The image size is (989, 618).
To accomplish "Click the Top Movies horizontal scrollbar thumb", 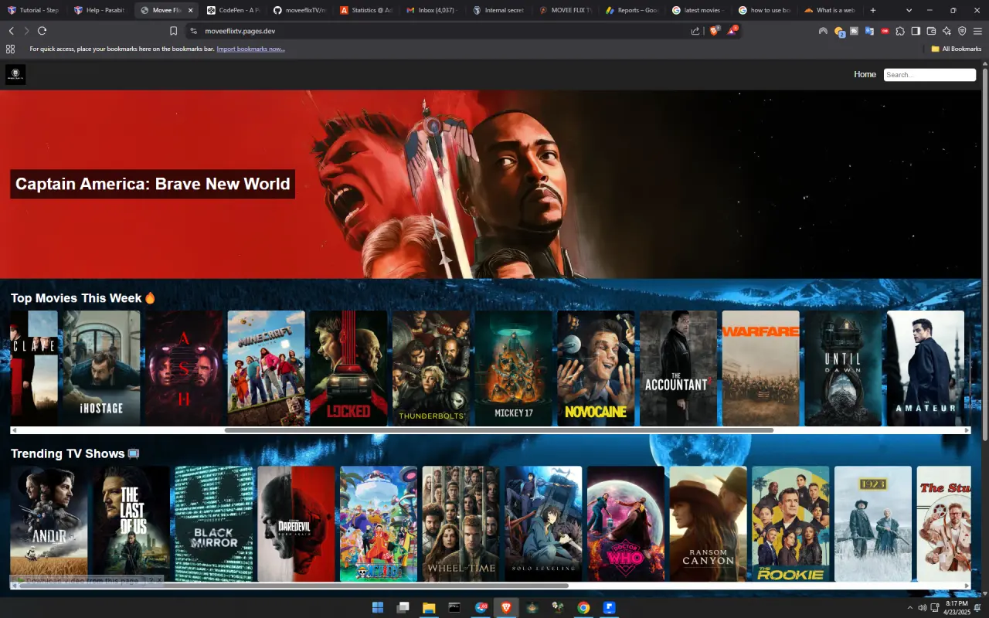I will pyautogui.click(x=499, y=430).
